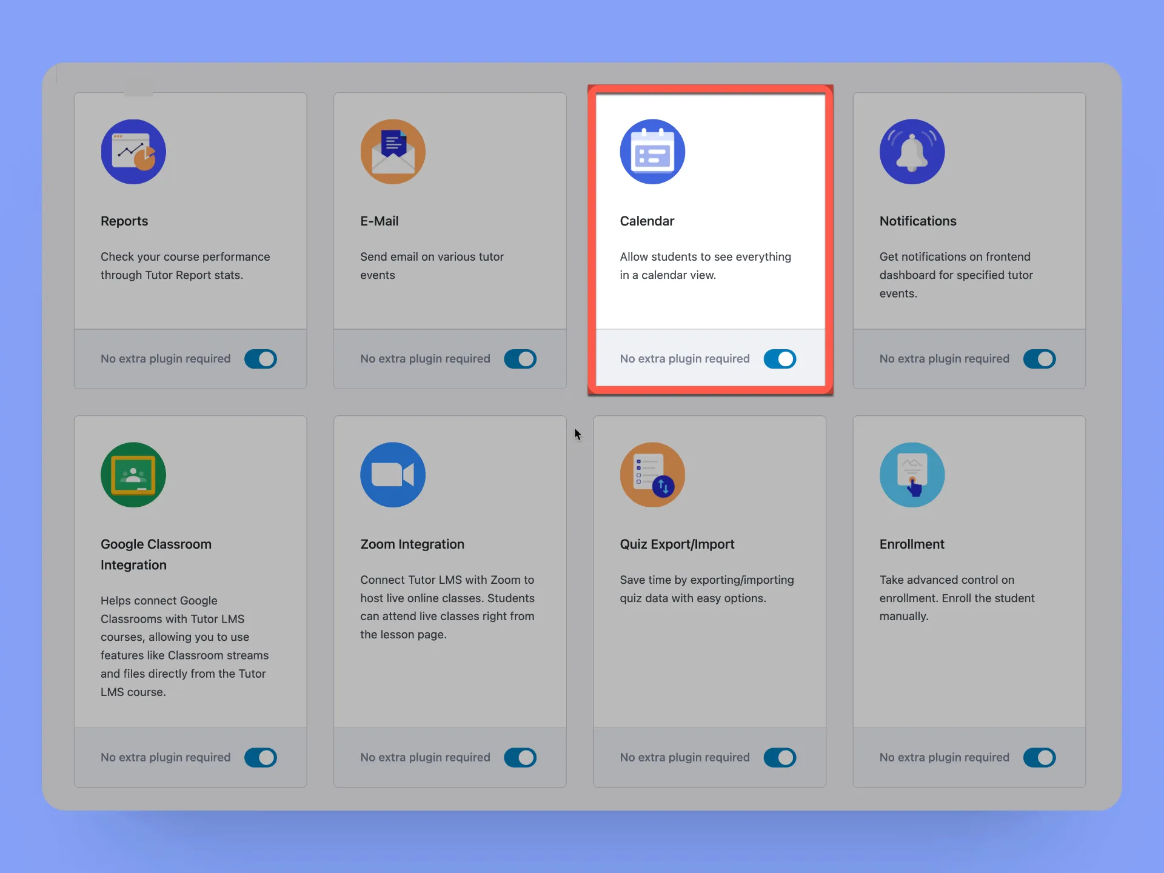
Task: Click the E-Mail envelope icon
Action: pyautogui.click(x=393, y=152)
